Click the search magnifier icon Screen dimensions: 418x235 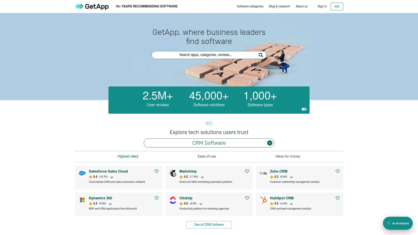[x=261, y=55]
